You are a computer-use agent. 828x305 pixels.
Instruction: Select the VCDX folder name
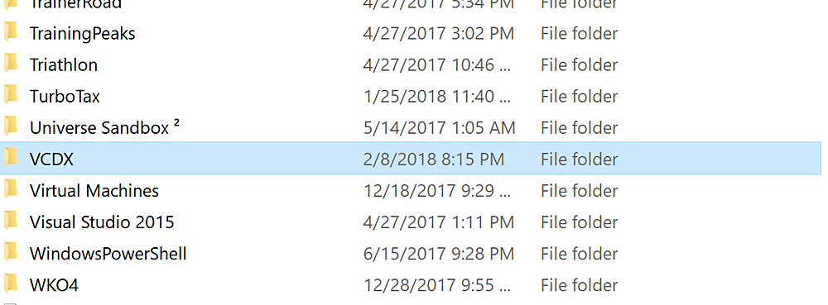[x=51, y=160]
